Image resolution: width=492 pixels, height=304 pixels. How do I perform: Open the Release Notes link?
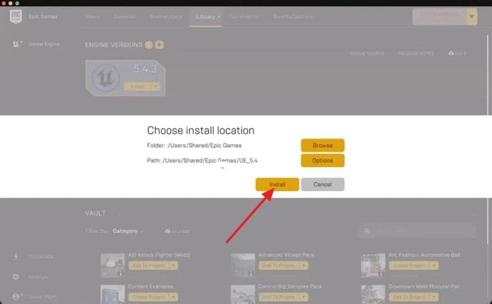[416, 53]
